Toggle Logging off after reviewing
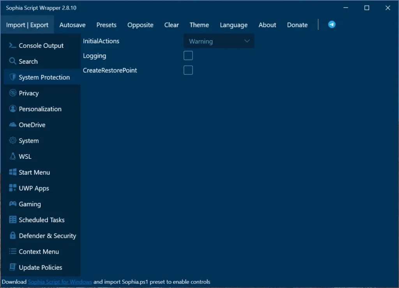399x288 pixels. (188, 55)
